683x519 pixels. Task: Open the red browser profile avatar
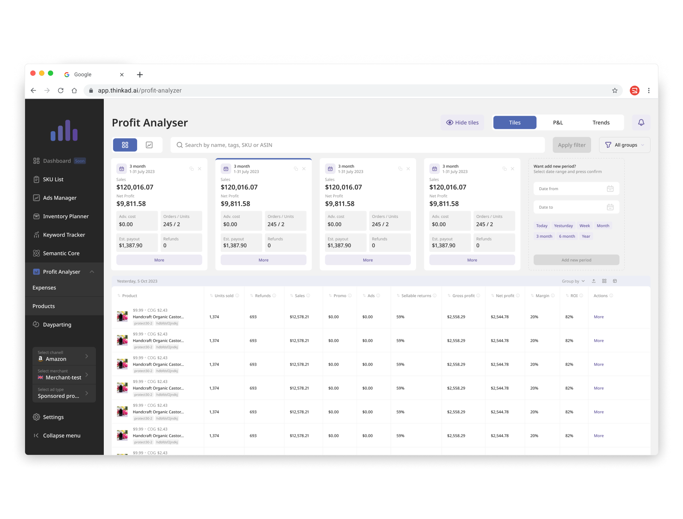(635, 90)
